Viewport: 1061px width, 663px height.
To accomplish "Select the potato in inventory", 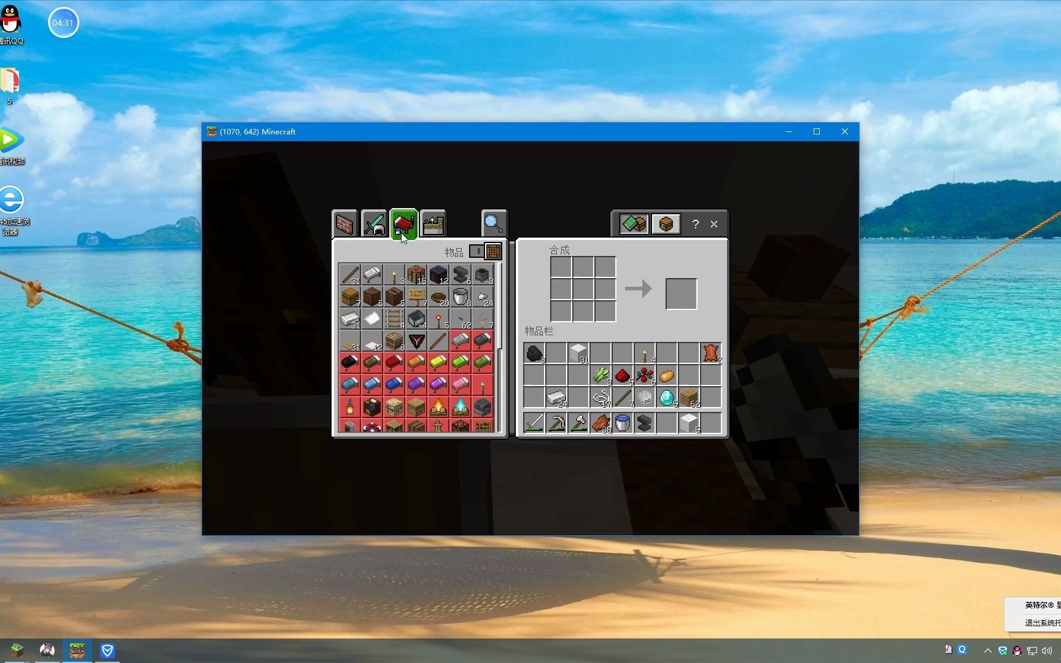I will pyautogui.click(x=667, y=376).
